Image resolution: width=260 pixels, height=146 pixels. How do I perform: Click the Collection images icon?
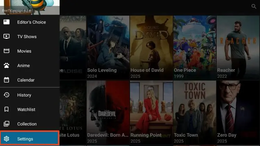(x=7, y=124)
